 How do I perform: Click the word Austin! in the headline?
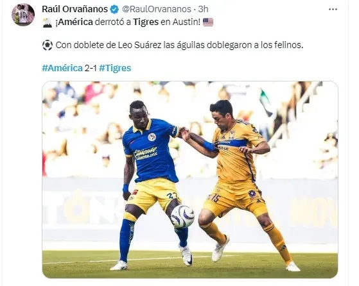coord(186,22)
